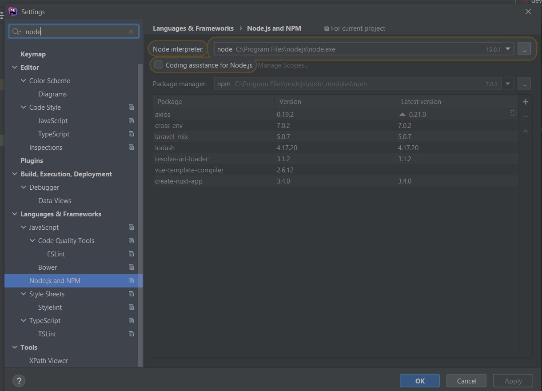
Task: Select Data Views under Debugger
Action: [55, 200]
